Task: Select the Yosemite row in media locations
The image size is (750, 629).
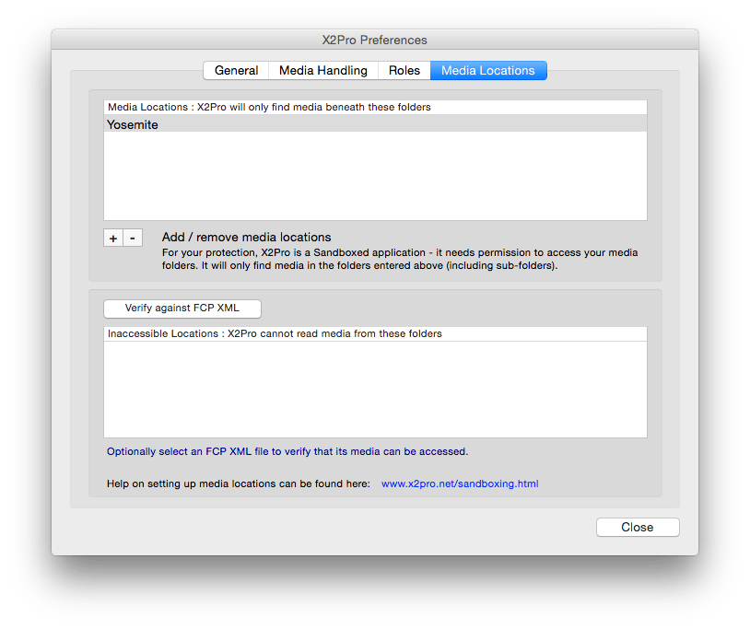Action: tap(376, 124)
